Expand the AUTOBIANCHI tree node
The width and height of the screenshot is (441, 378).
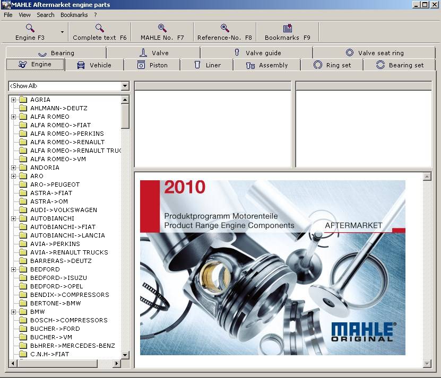tap(13, 218)
